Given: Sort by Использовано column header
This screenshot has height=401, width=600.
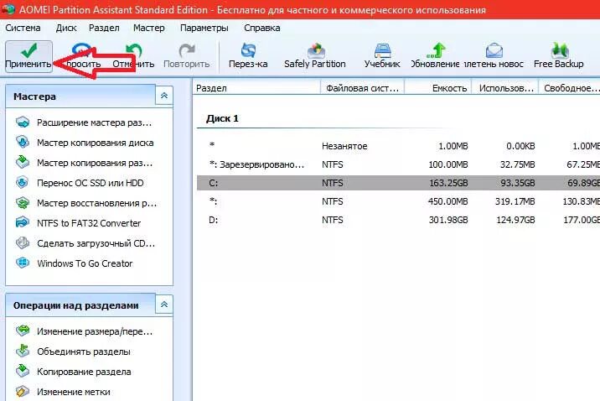Looking at the screenshot, I should click(505, 88).
